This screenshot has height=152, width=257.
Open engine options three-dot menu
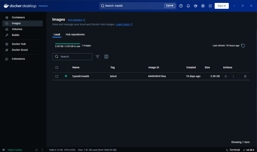tap(42, 150)
